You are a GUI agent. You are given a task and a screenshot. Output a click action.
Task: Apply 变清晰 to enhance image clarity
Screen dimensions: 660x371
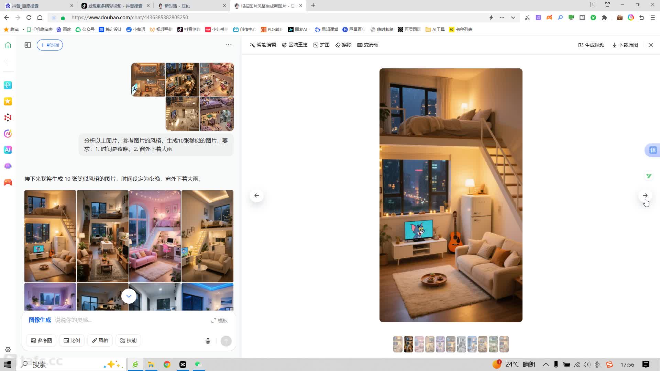tap(368, 45)
